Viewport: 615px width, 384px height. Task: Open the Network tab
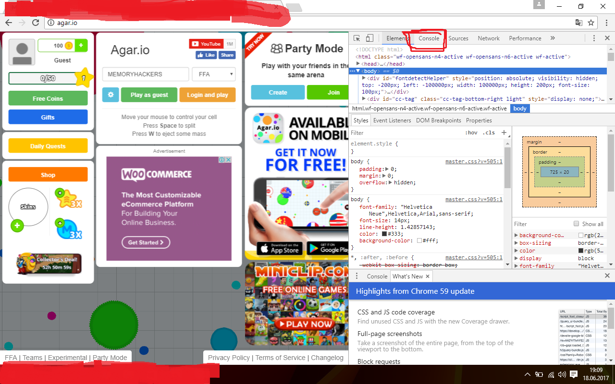tap(489, 38)
